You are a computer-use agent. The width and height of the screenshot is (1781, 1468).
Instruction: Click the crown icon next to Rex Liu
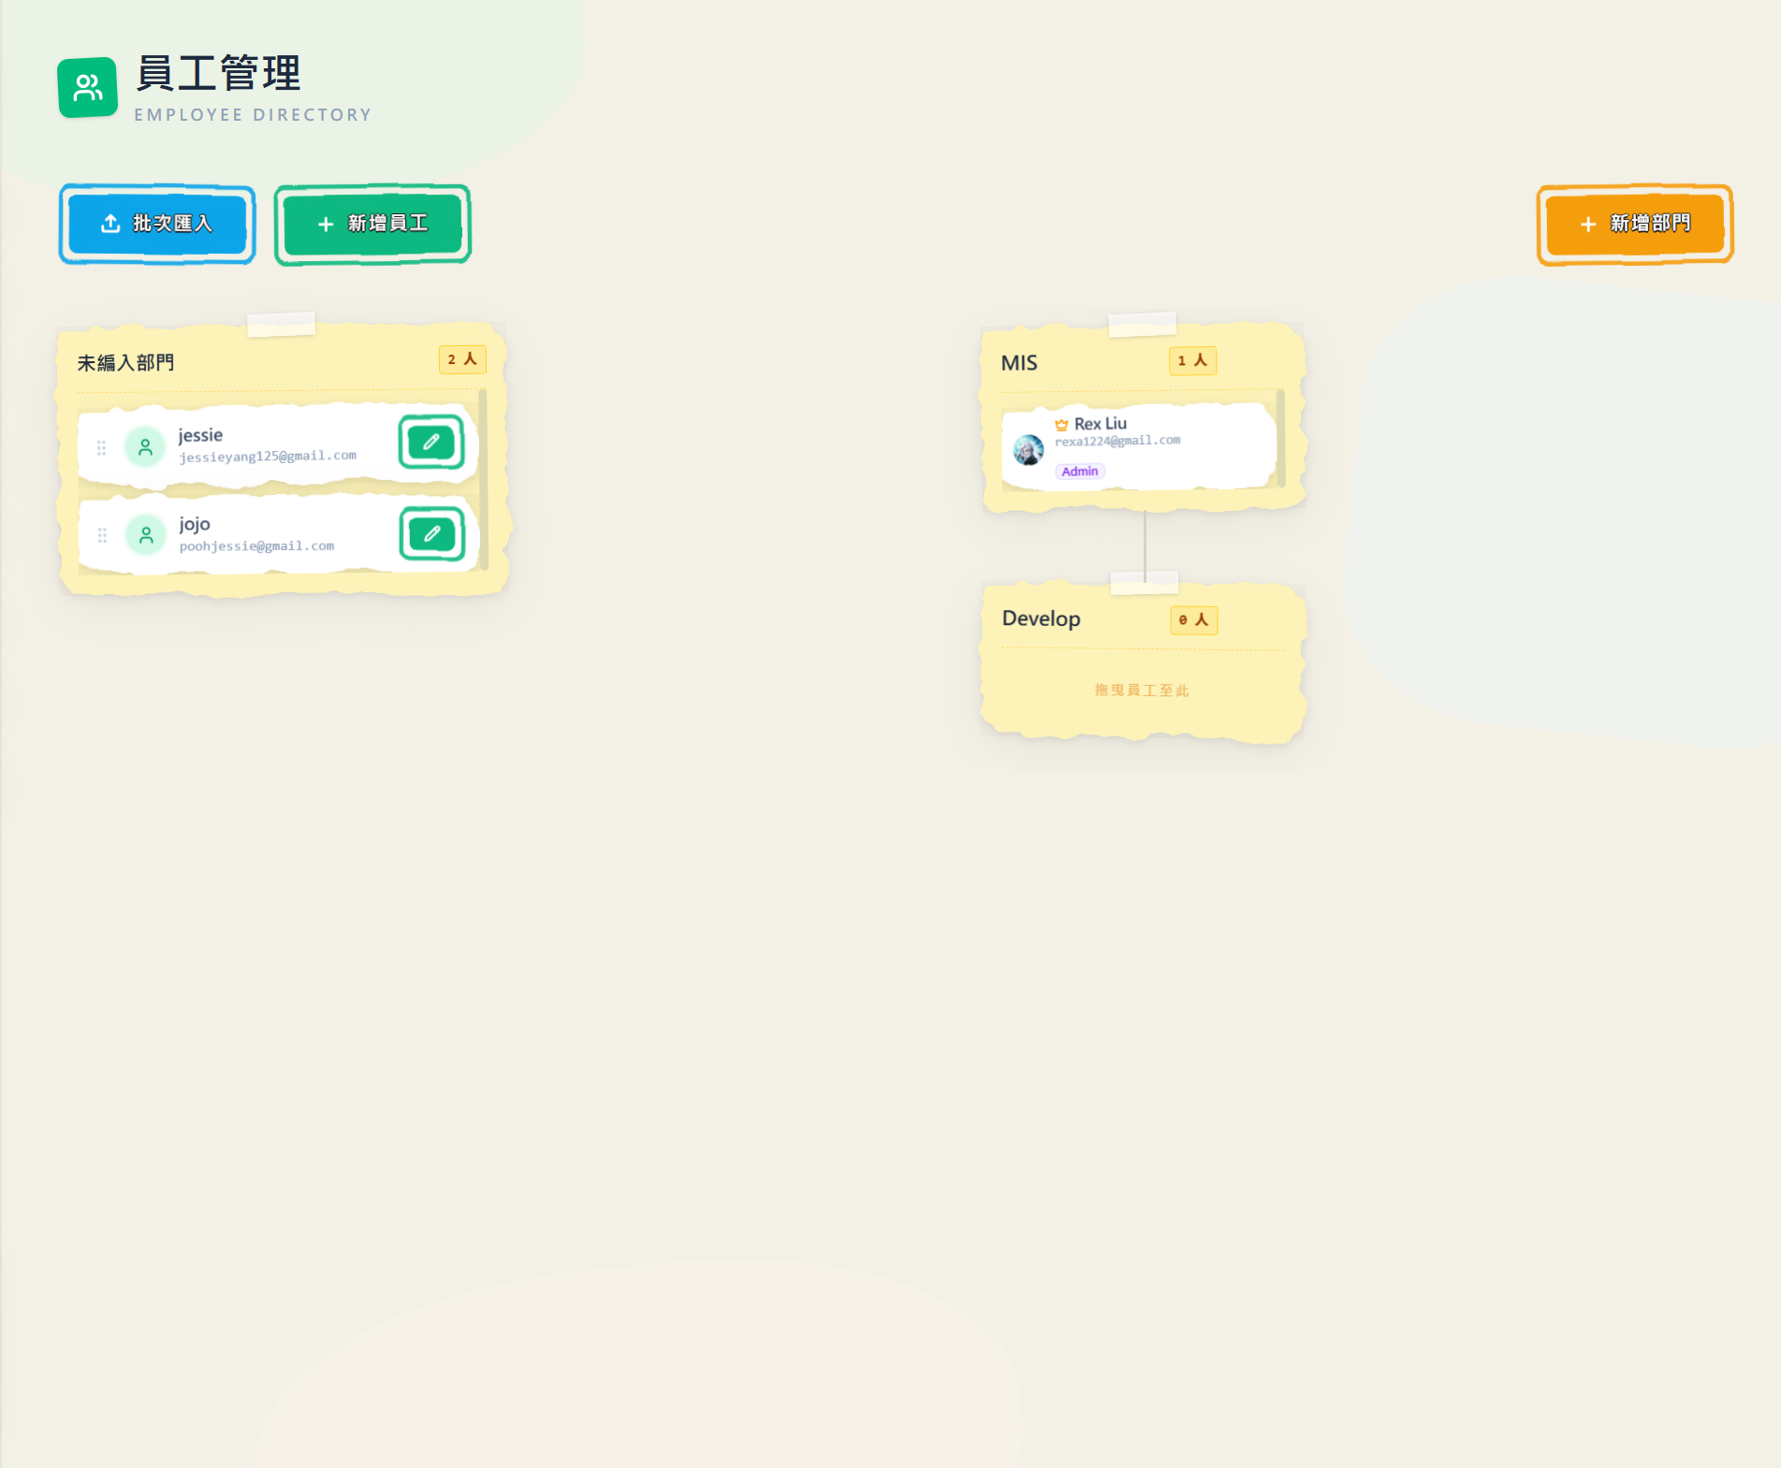point(1061,425)
